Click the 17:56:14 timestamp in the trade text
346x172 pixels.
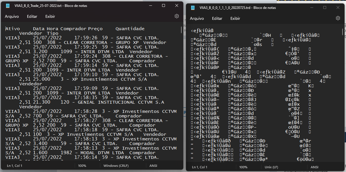[x=86, y=157]
